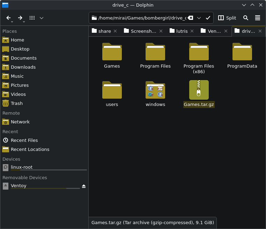Image resolution: width=266 pixels, height=229 pixels.
Task: Open the Games.tar.gz archive
Action: [x=199, y=90]
